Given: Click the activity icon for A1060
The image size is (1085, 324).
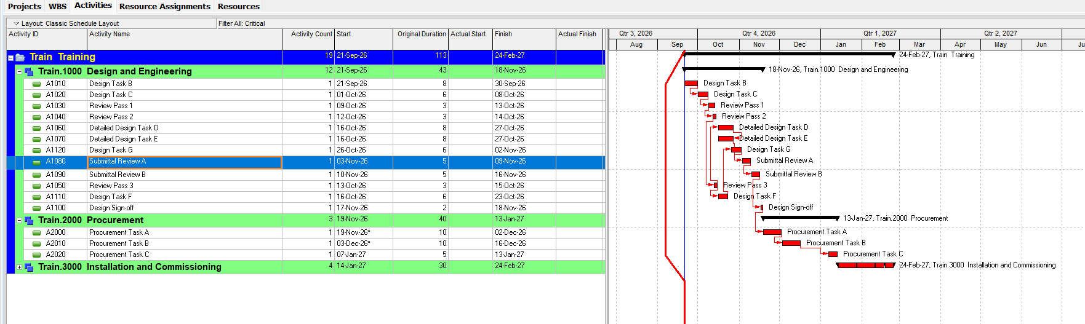Looking at the screenshot, I should 36,128.
